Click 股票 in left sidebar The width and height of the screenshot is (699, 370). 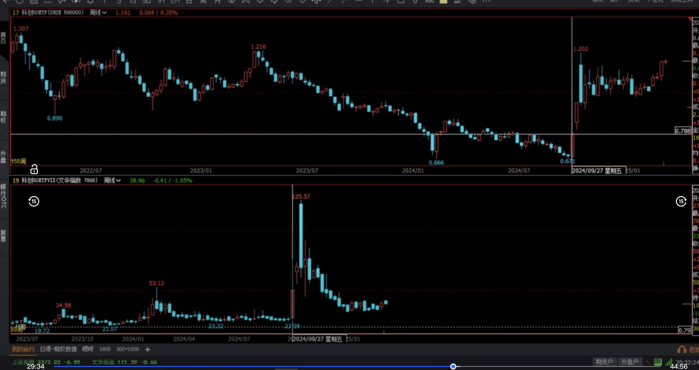coord(3,236)
